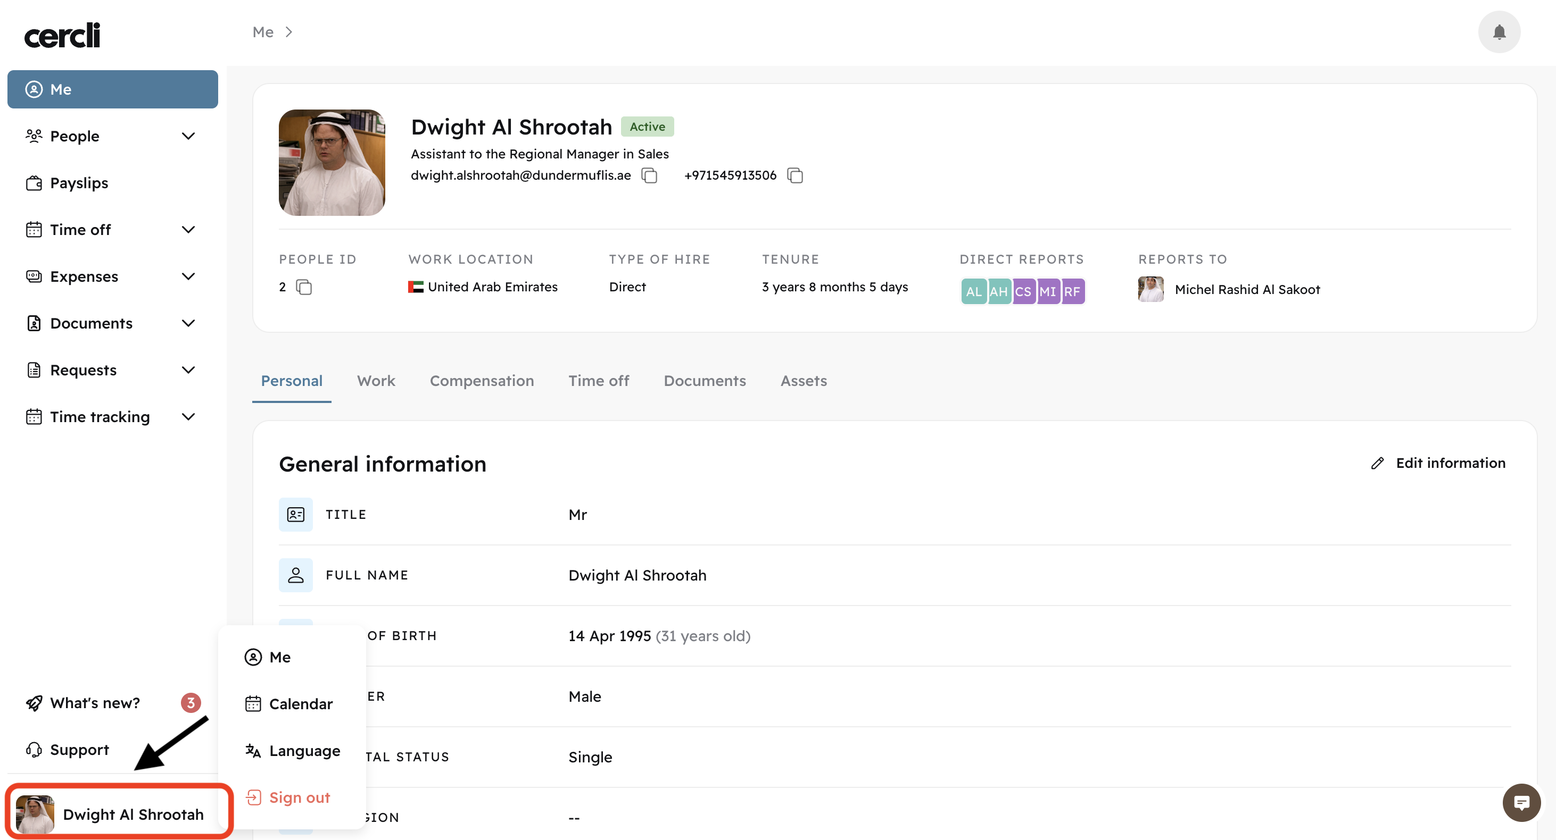Click the breadcrumb chevron next to Me
The image size is (1556, 840).
[289, 32]
